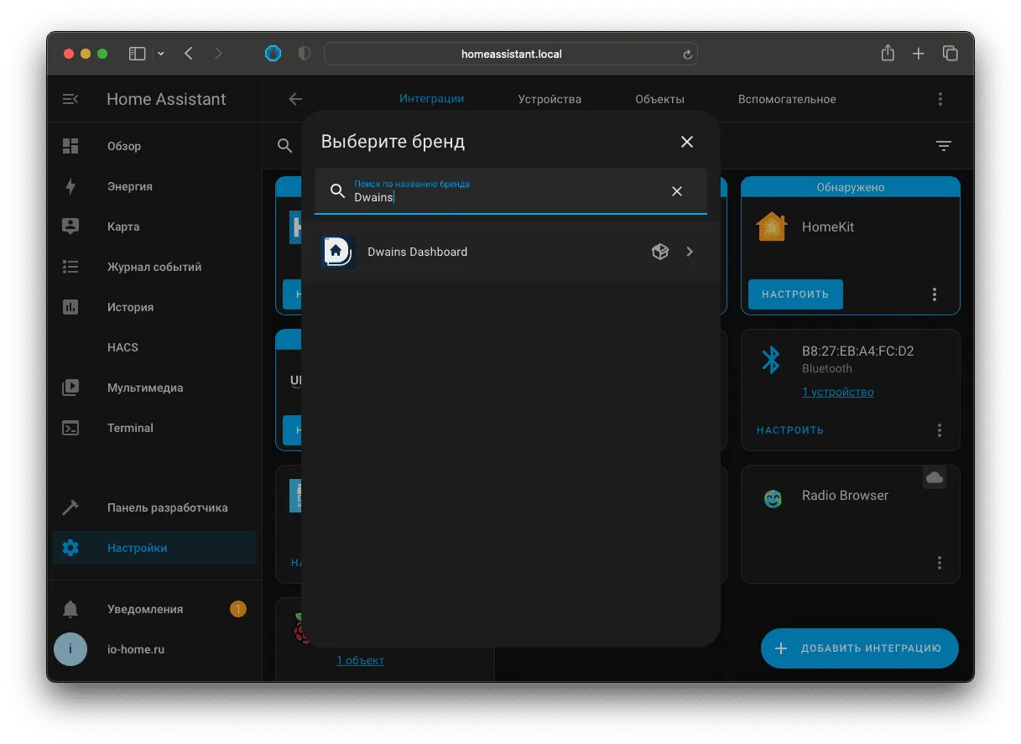Toggle the Safari sidebar icon
Screen dimensions: 1021x744
[137, 54]
